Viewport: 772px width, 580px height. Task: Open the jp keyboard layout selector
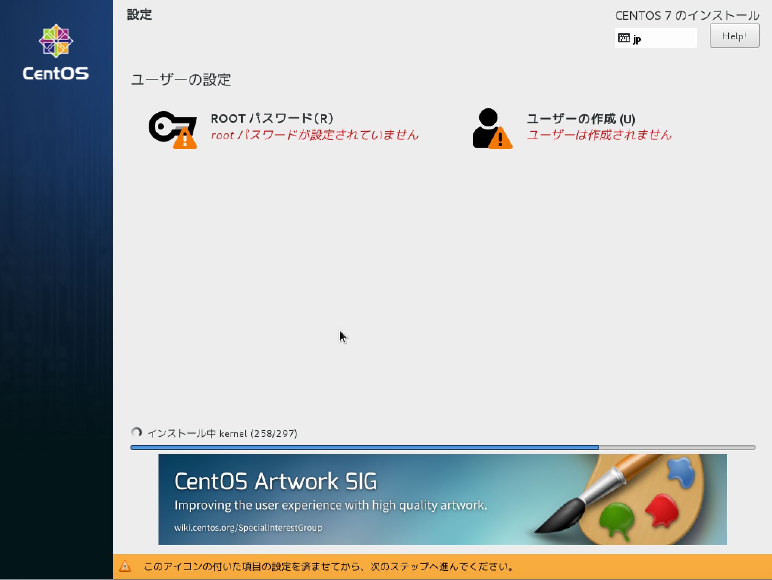click(656, 38)
